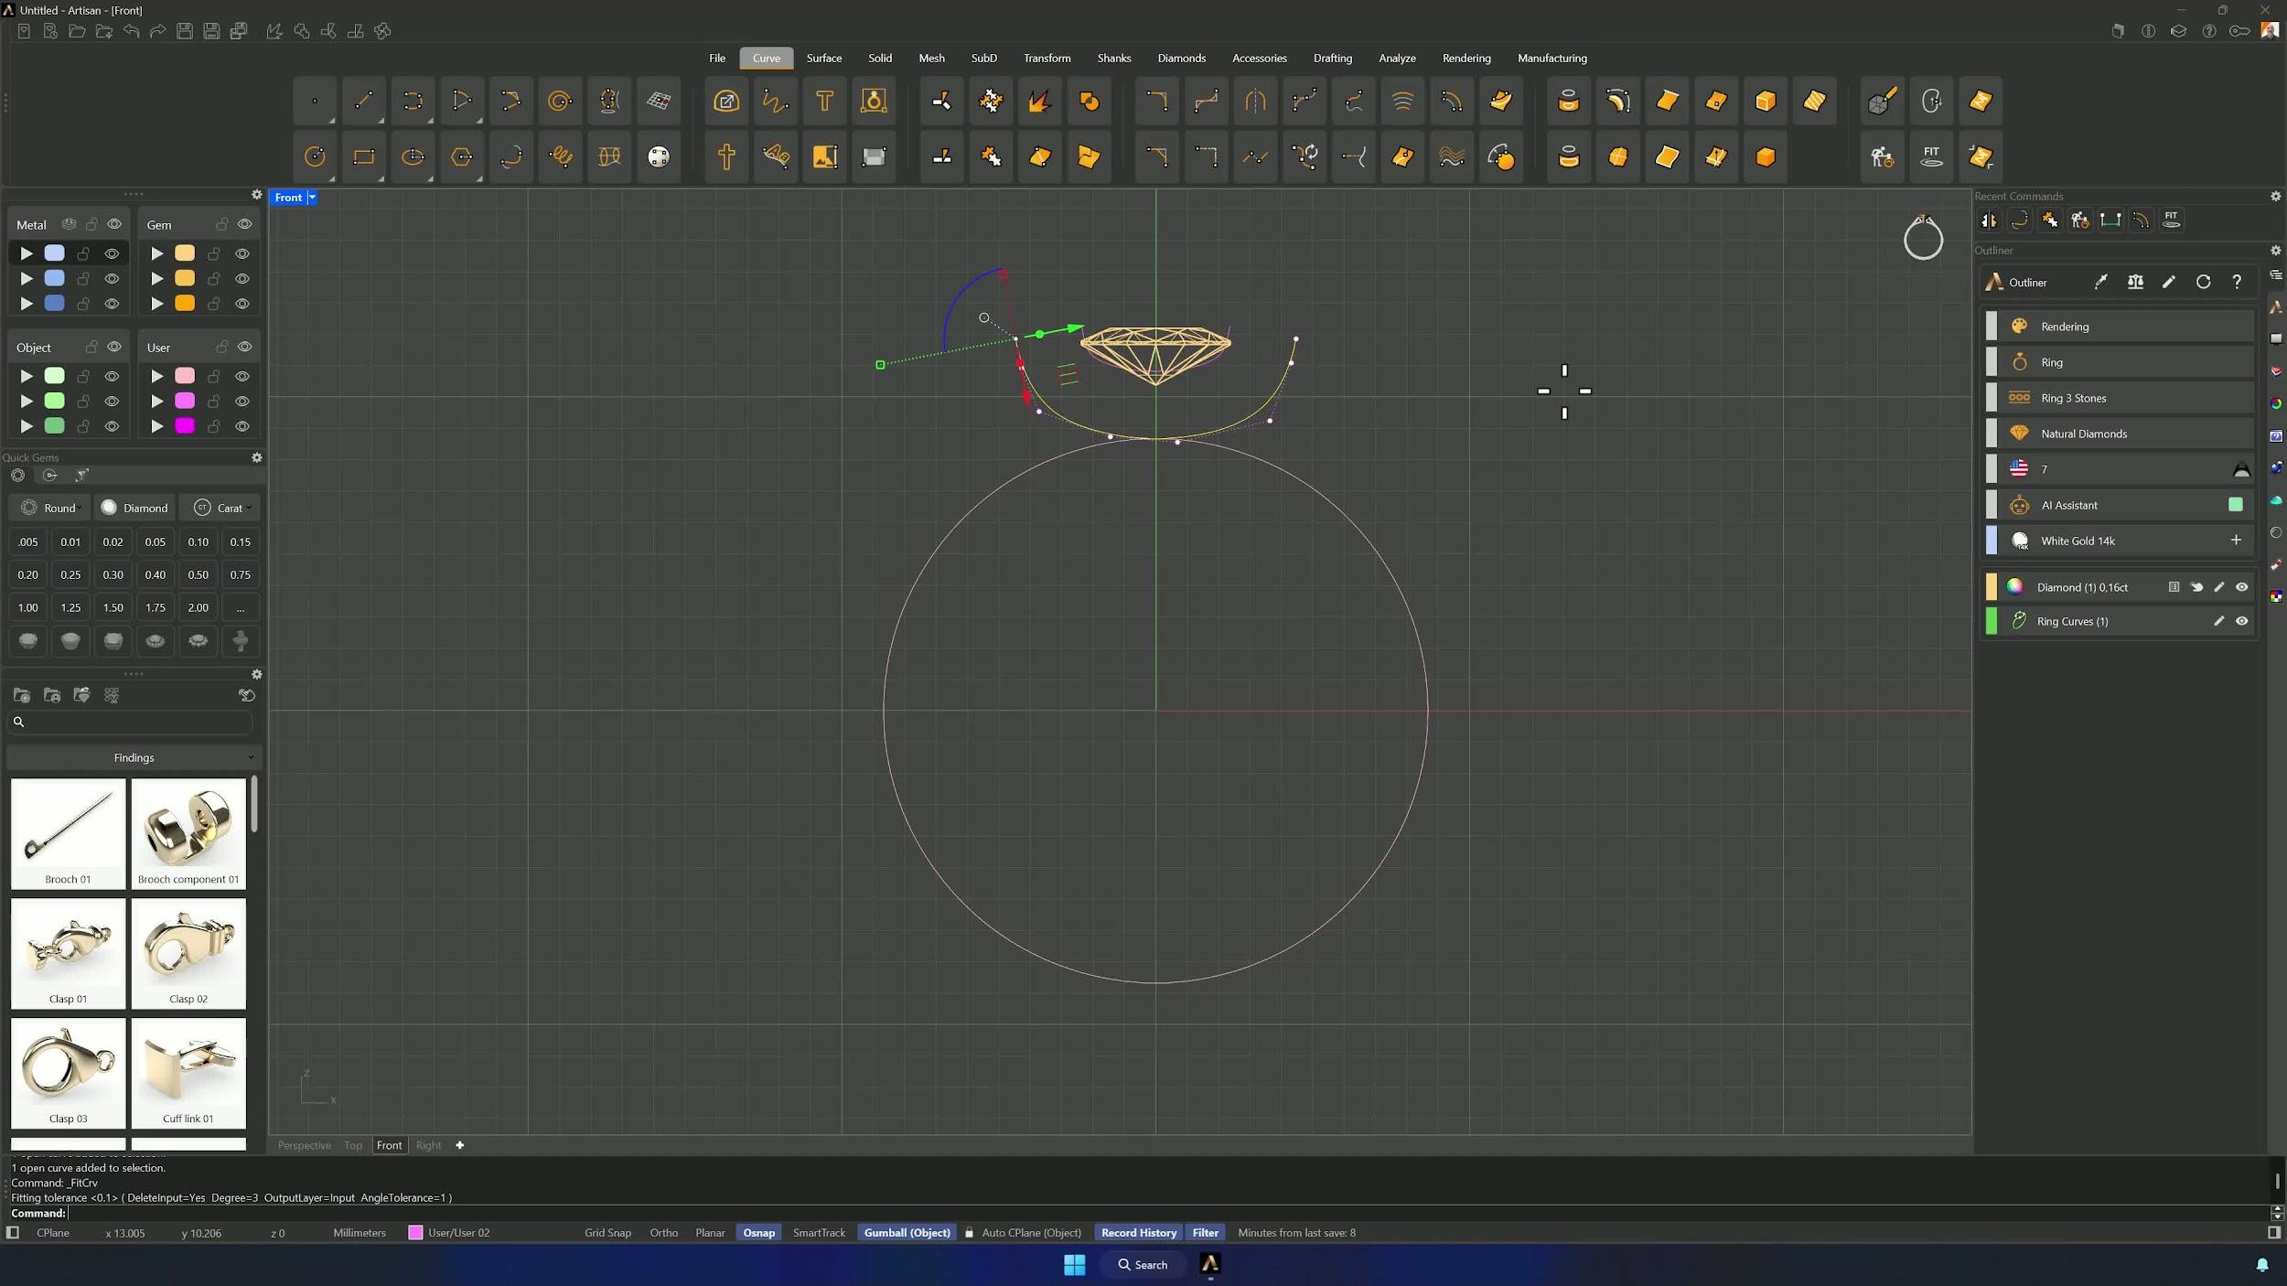Viewport: 2287px width, 1286px height.
Task: Open the Artisan app from the taskbar
Action: (1209, 1264)
